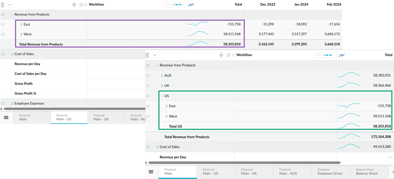Toggle the checklist marker on the left East row
The height and width of the screenshot is (179, 394).
(x=3, y=25)
